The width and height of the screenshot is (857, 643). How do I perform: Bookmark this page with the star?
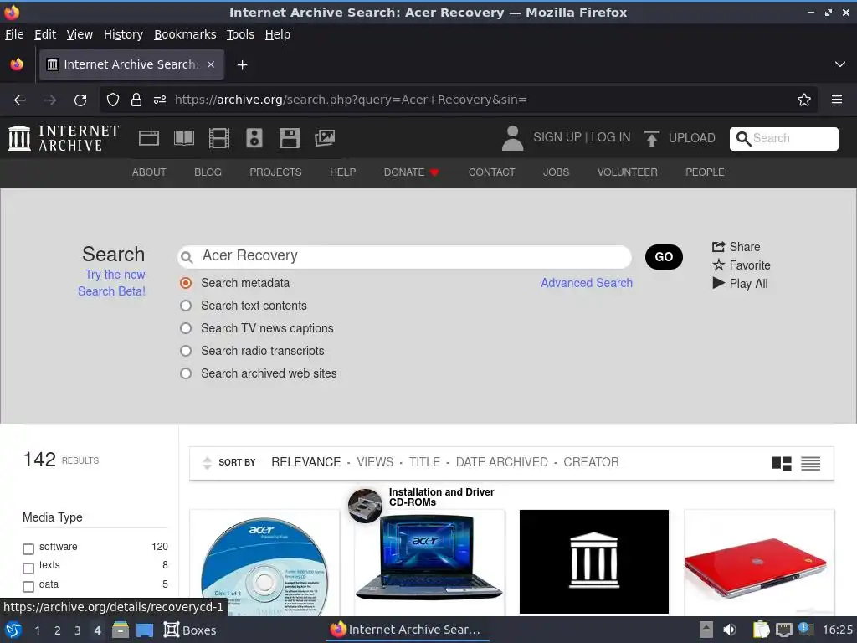[804, 100]
